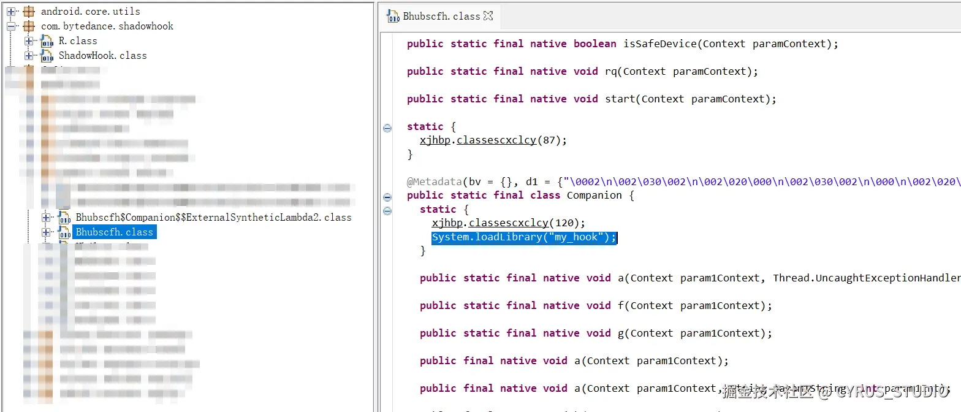The width and height of the screenshot is (961, 412).
Task: Click the f(Context param1Context) method line
Action: pyautogui.click(x=596, y=305)
